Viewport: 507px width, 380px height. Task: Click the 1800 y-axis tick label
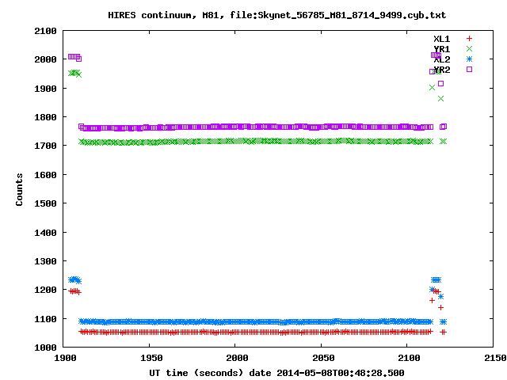click(46, 117)
